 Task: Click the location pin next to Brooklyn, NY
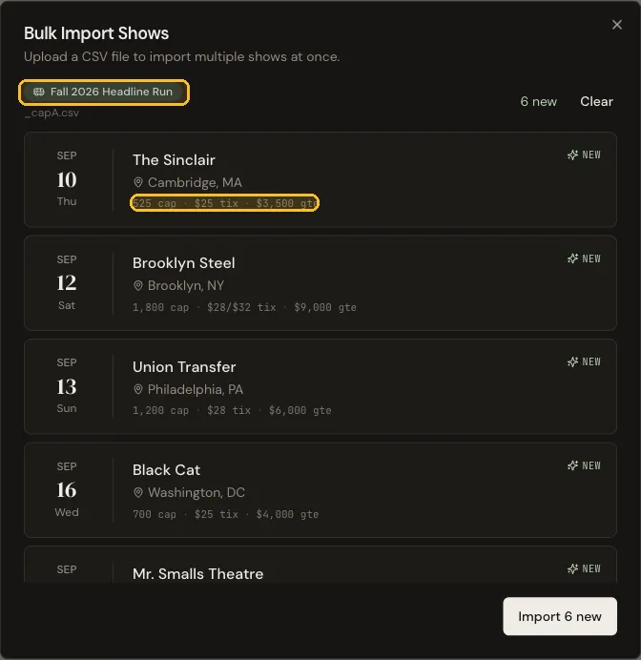138,286
